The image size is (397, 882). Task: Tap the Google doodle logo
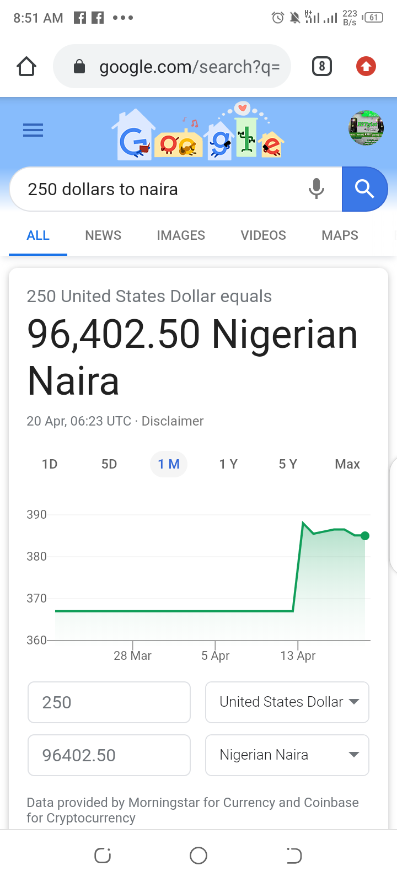[198, 131]
